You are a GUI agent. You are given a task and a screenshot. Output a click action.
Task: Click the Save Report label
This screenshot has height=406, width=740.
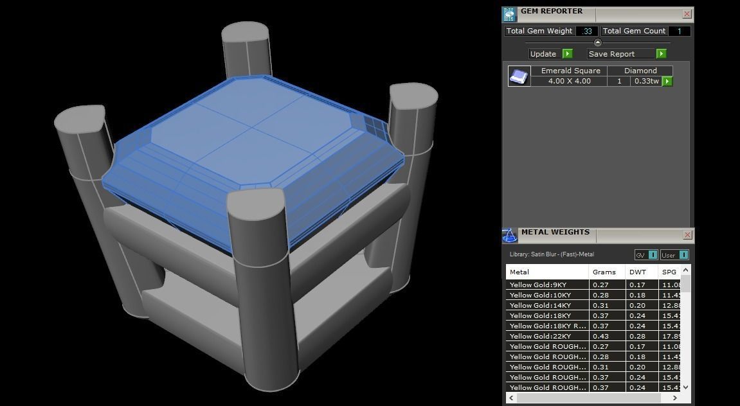pos(611,54)
